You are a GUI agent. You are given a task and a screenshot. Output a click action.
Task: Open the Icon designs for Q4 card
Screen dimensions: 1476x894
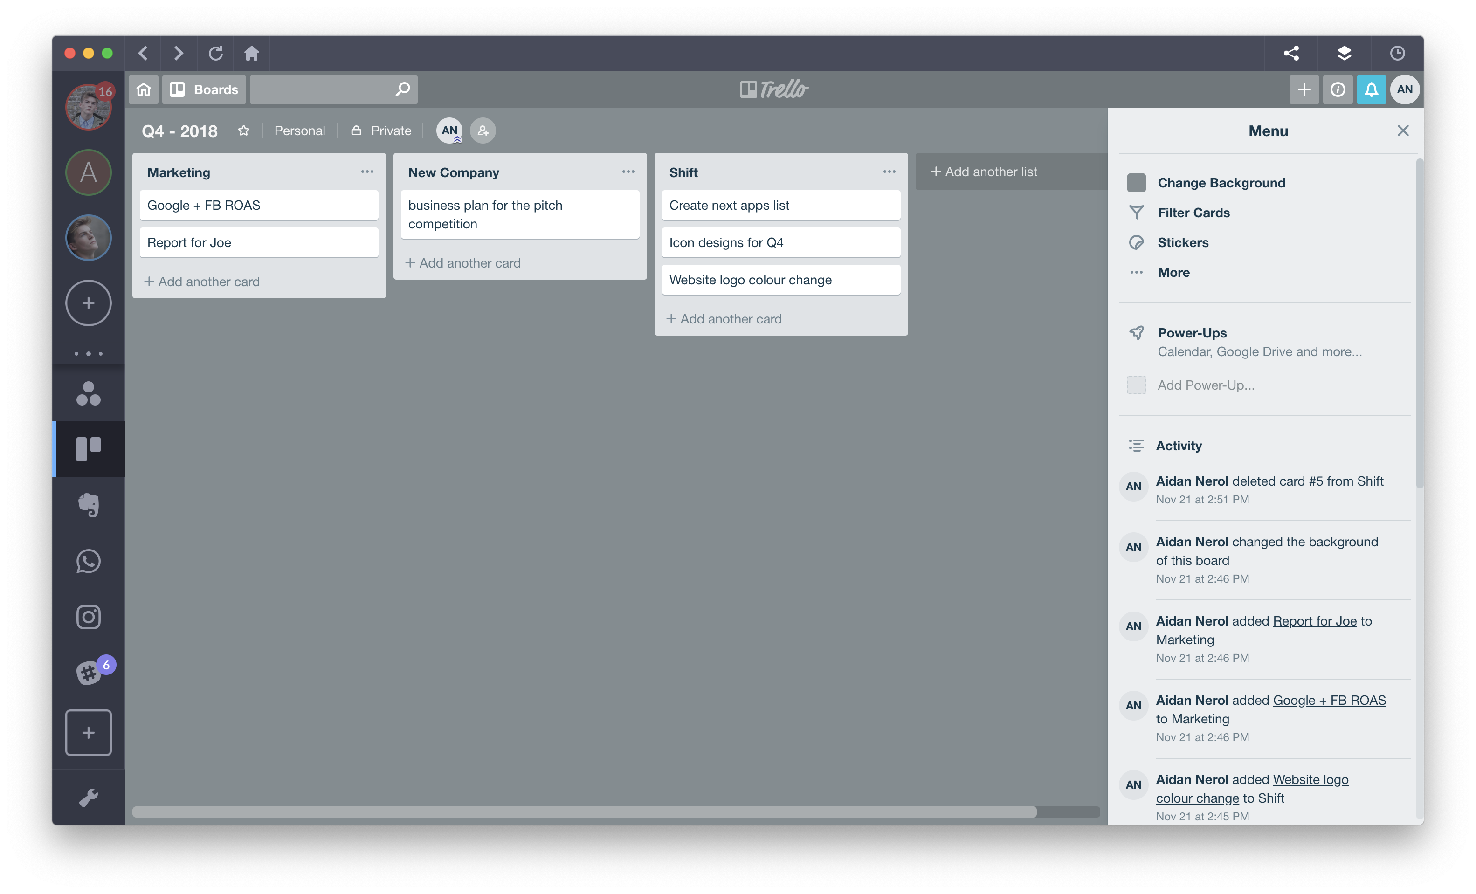(x=781, y=242)
